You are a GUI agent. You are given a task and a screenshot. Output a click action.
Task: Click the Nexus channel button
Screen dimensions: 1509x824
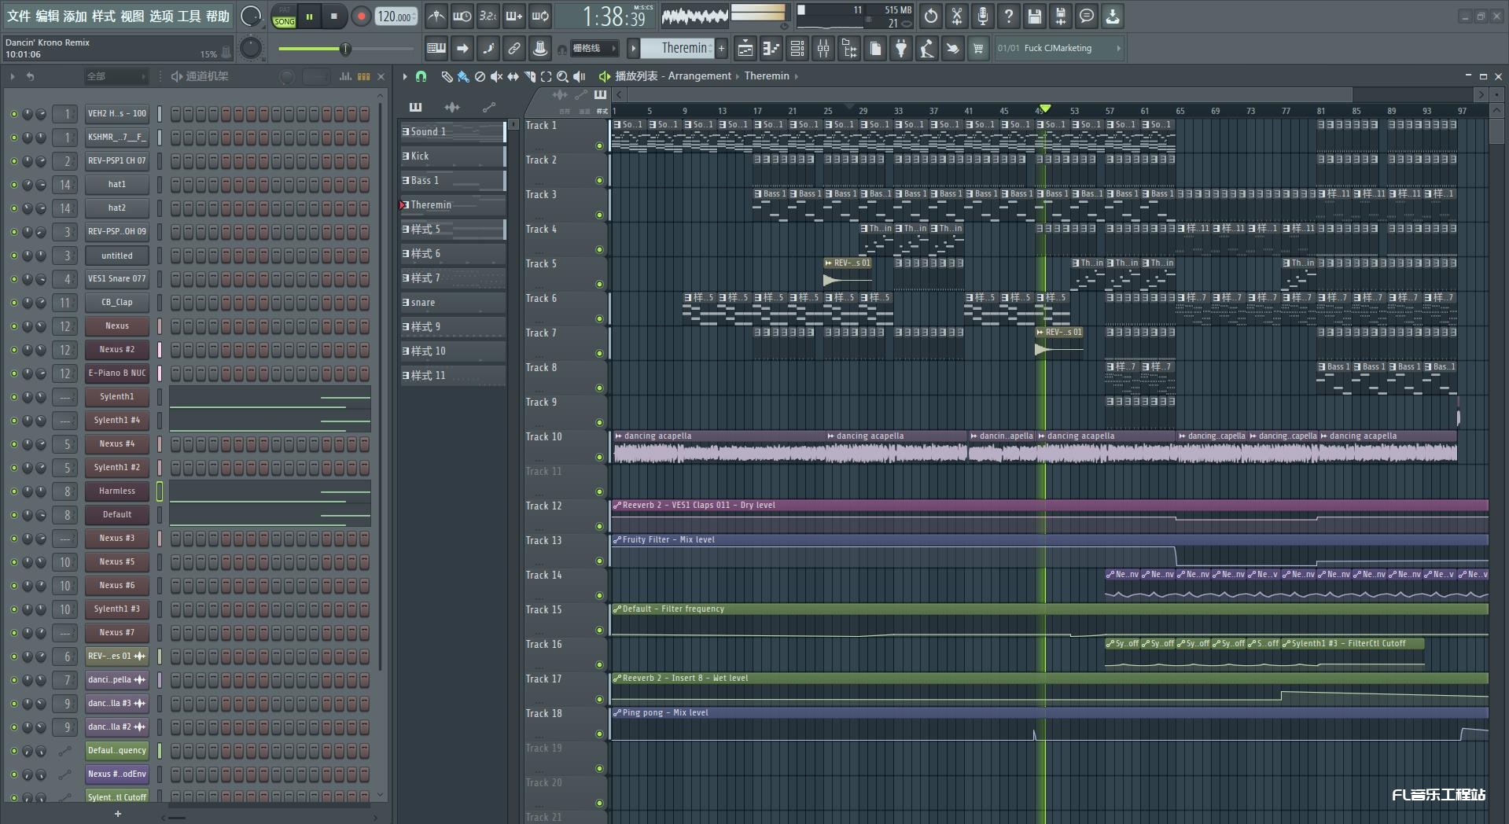pyautogui.click(x=117, y=326)
